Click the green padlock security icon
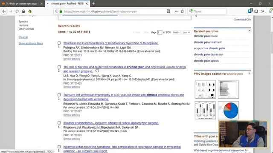The image size is (273, 153). 61,11
